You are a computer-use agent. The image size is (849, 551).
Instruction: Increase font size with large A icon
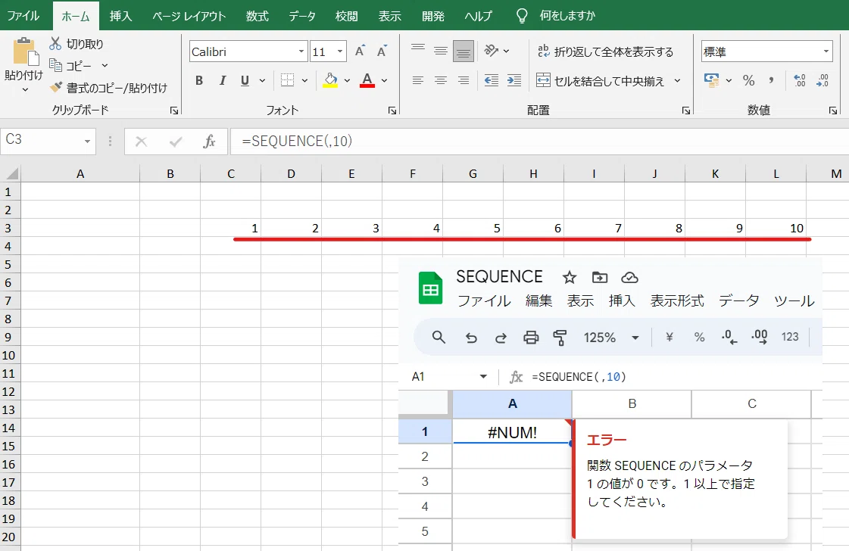coord(360,51)
